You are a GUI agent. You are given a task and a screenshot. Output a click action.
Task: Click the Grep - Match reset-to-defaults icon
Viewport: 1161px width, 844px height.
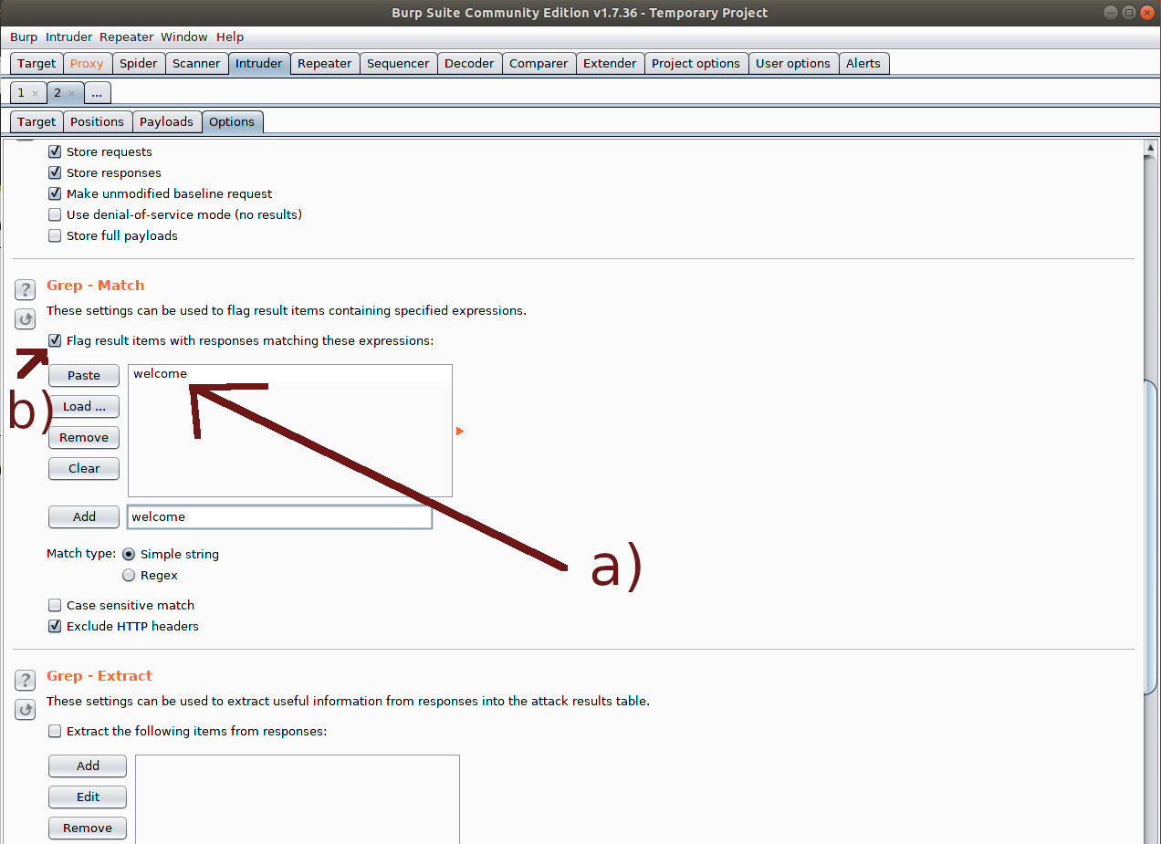tap(25, 319)
